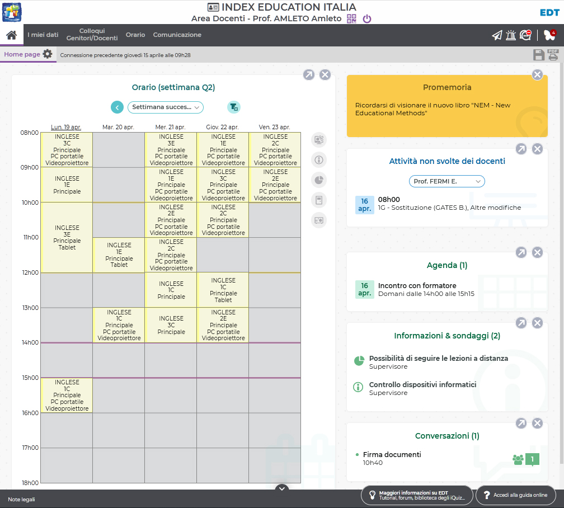This screenshot has height=508, width=564.
Task: Click the Home house icon
Action: (x=11, y=35)
